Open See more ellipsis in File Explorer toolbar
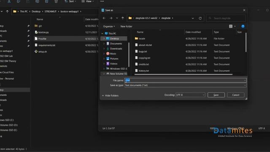The height and width of the screenshot is (152, 270). coord(102,1)
